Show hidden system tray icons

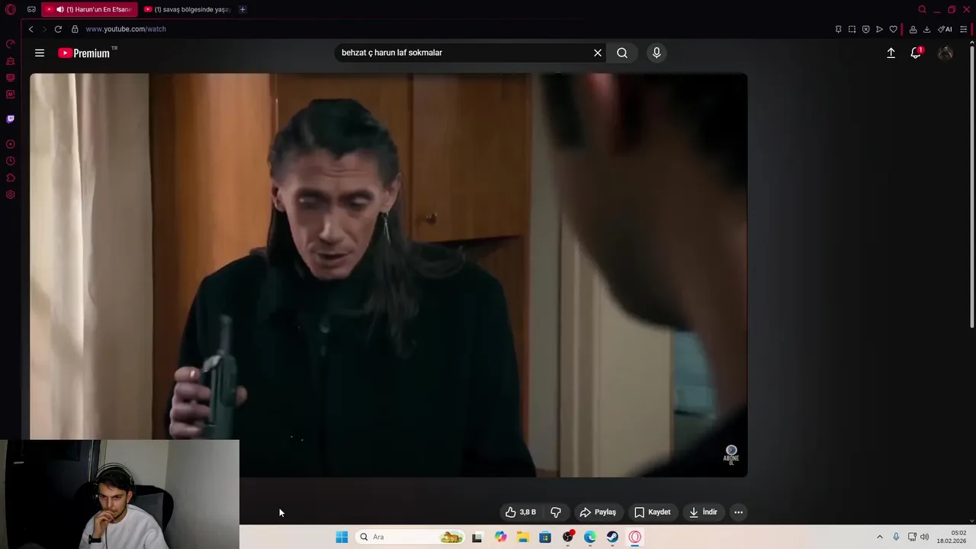(879, 537)
